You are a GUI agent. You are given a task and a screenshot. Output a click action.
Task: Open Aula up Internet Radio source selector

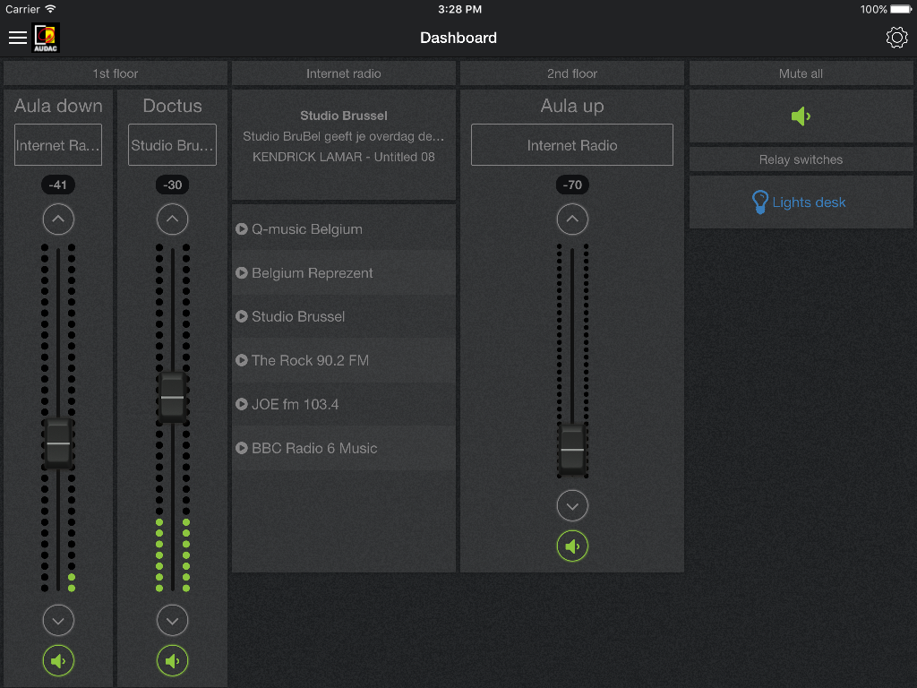point(572,144)
